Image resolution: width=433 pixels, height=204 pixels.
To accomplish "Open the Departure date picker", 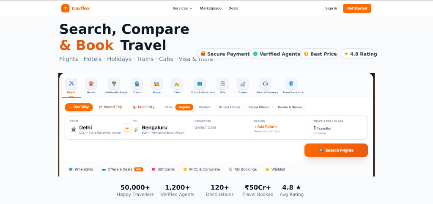I will (219, 128).
